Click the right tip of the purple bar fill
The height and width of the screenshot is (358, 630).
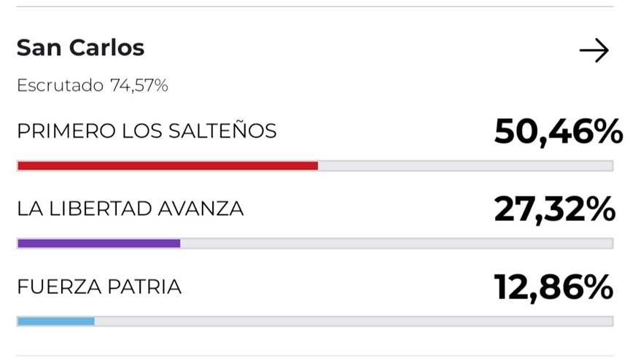pyautogui.click(x=178, y=244)
